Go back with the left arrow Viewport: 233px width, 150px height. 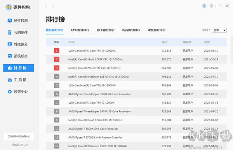click(46, 6)
